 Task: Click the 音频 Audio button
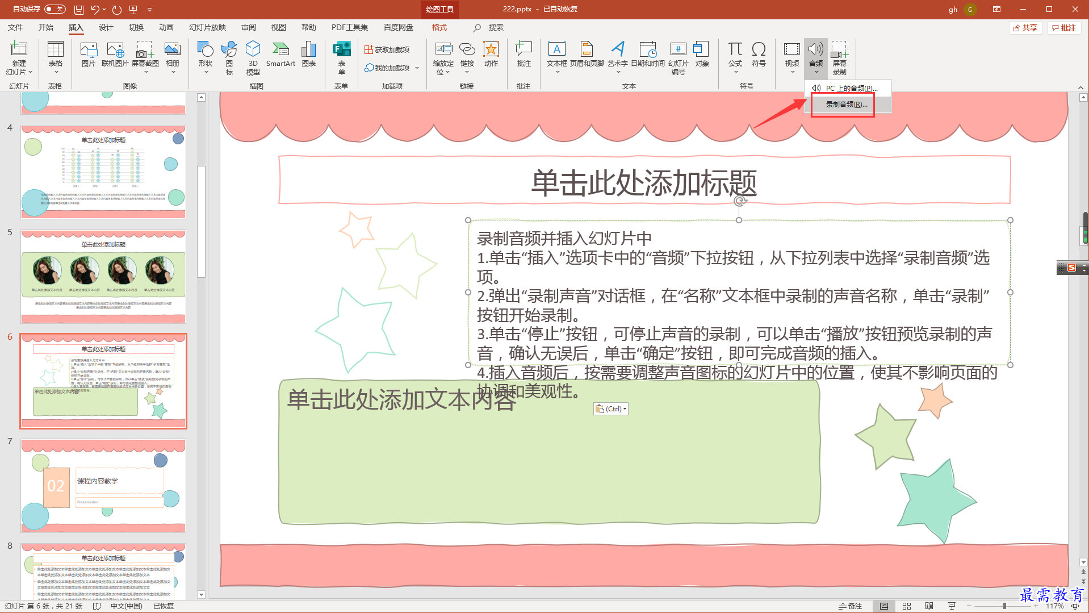(816, 57)
